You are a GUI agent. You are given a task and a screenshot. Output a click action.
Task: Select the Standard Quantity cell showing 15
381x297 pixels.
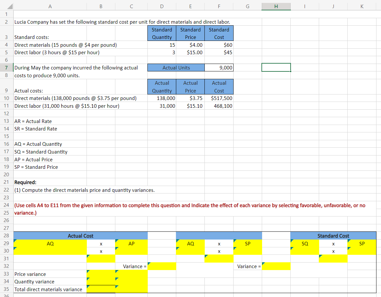click(162, 45)
